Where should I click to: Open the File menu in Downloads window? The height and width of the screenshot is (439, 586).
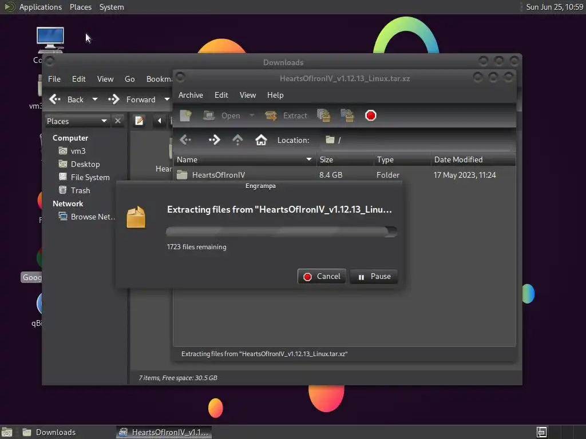pyautogui.click(x=54, y=79)
